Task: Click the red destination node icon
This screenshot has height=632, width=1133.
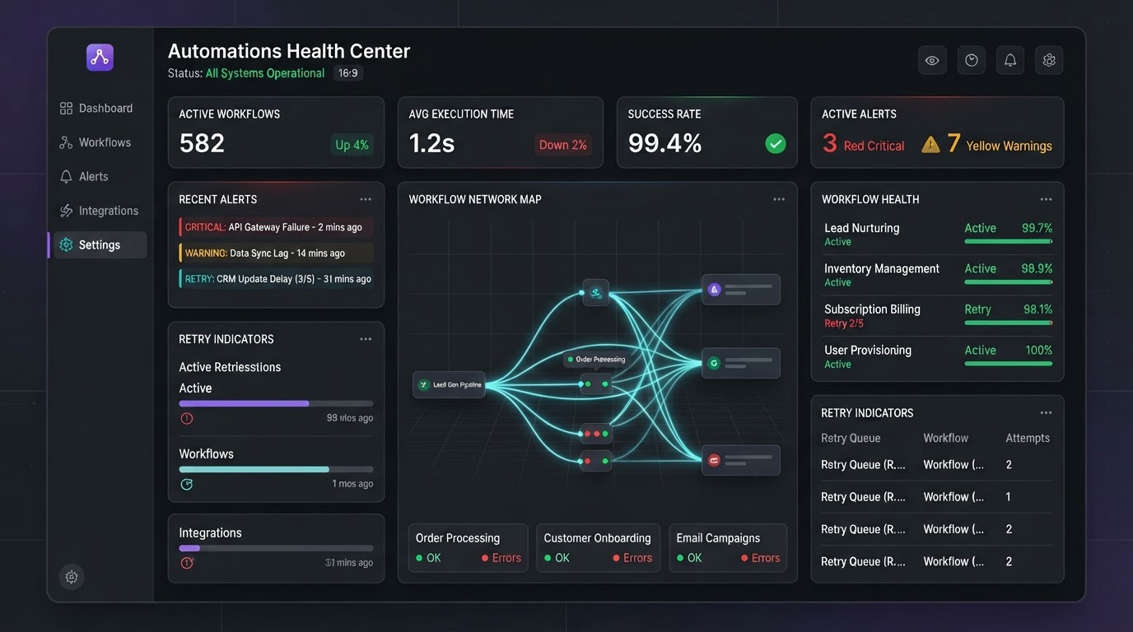Action: point(715,461)
